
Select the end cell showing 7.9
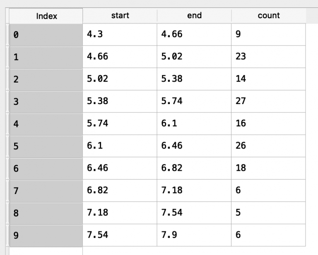tap(194, 235)
